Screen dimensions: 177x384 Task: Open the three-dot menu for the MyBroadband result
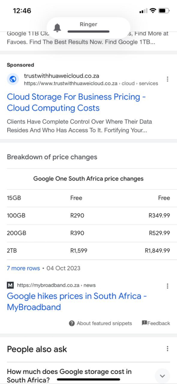click(168, 286)
